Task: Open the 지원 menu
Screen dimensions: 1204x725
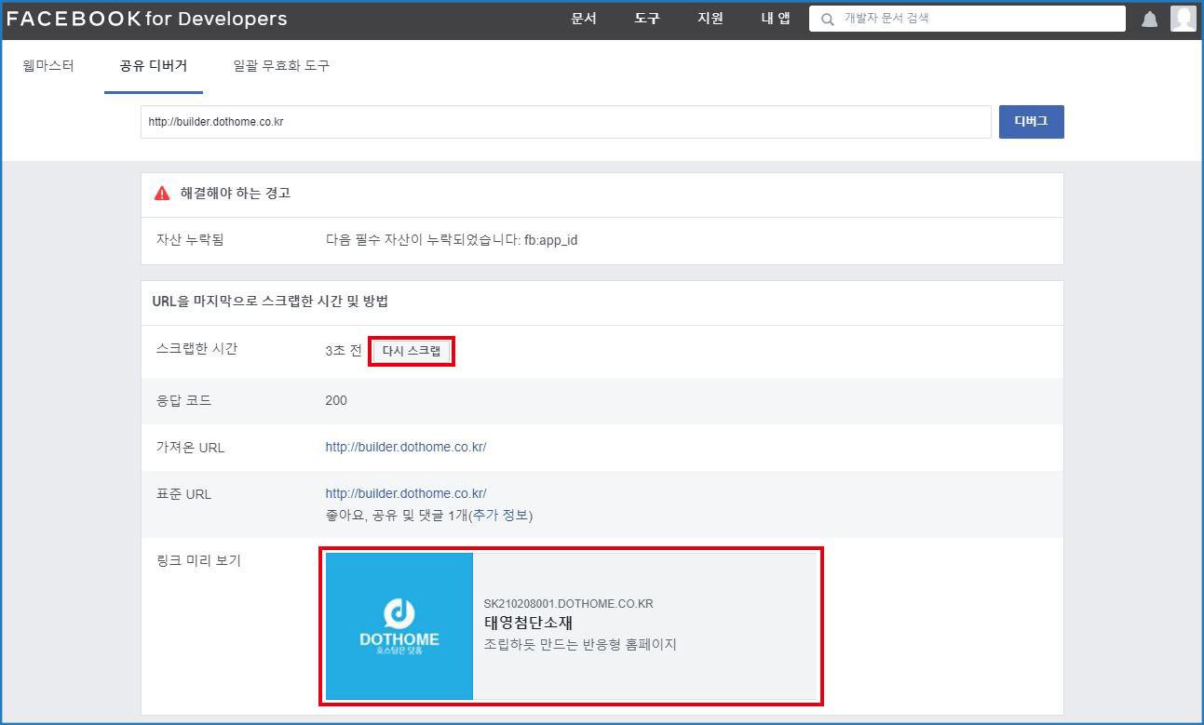Action: coord(710,19)
